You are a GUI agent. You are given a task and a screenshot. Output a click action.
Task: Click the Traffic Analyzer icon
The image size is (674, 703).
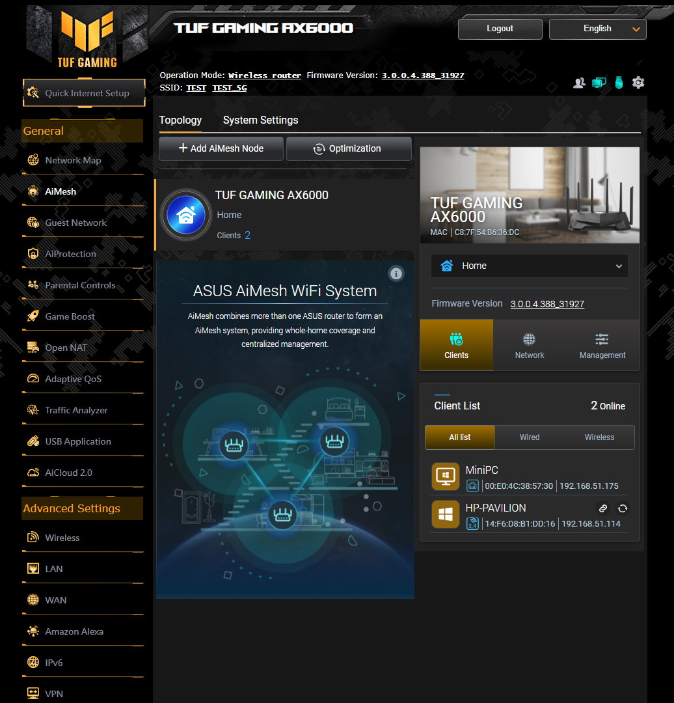33,410
